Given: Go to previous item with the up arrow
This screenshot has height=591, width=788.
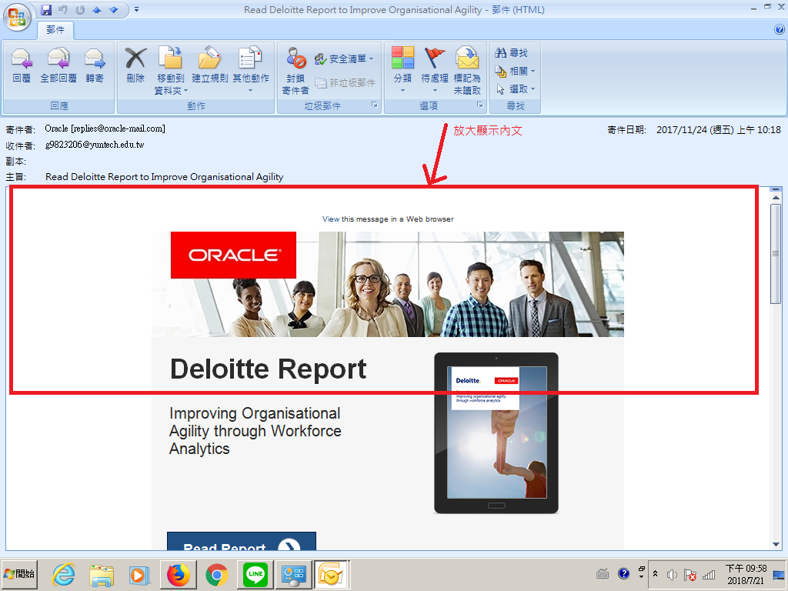Looking at the screenshot, I should tap(97, 9).
